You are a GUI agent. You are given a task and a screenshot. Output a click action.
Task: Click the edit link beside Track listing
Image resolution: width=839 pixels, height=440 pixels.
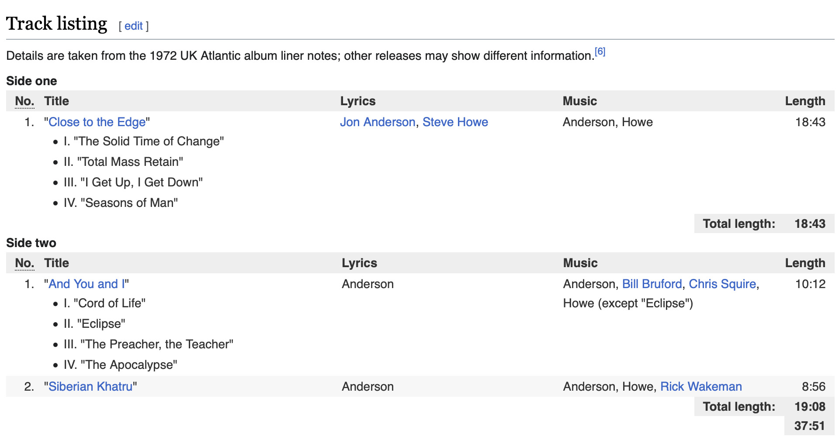coord(133,26)
